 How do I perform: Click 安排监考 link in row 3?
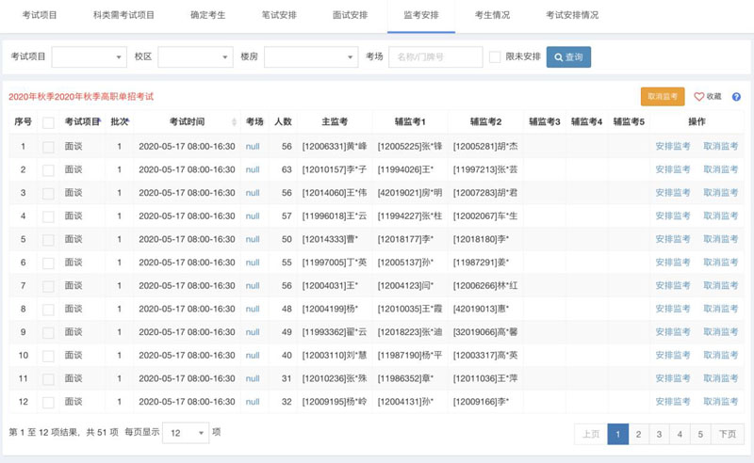pyautogui.click(x=673, y=192)
